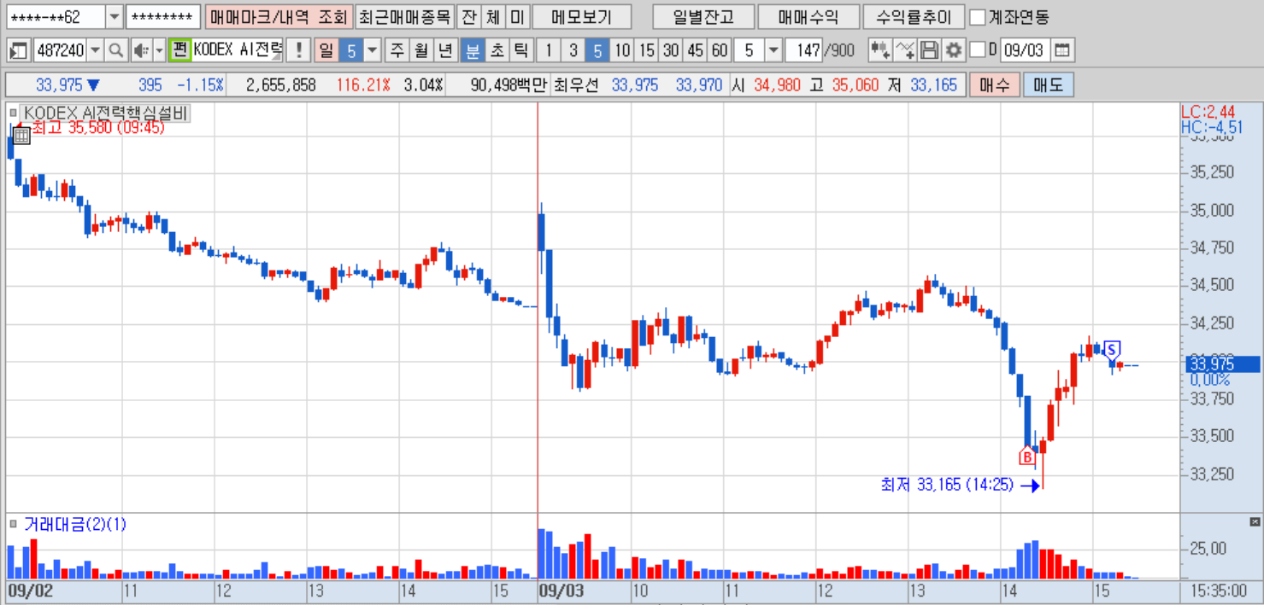This screenshot has height=605, width=1264.
Task: Expand the speaker options dropdown arrow
Action: pos(159,50)
